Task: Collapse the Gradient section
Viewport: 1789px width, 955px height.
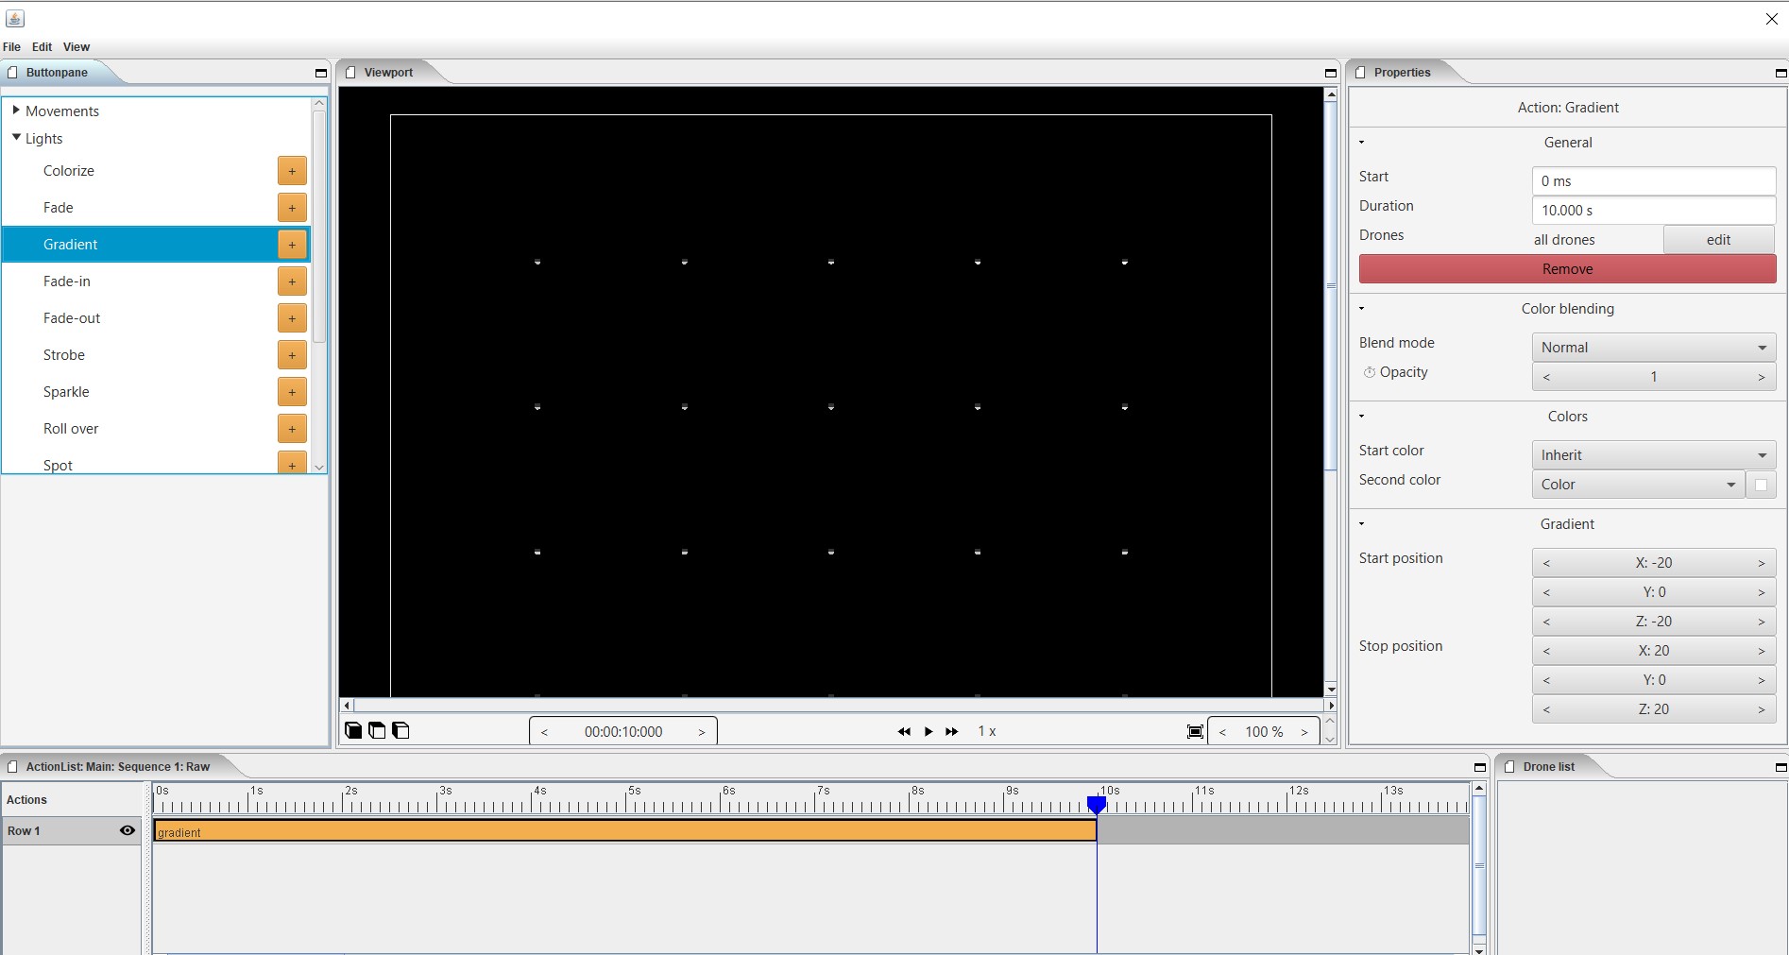Action: click(1361, 524)
